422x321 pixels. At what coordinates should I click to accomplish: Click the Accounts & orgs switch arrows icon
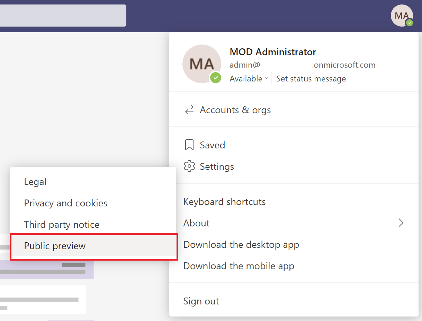(x=189, y=110)
